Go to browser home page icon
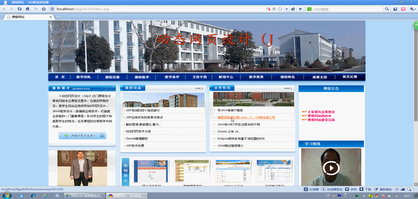Viewport: 418px width, 199px height. pos(28,9)
